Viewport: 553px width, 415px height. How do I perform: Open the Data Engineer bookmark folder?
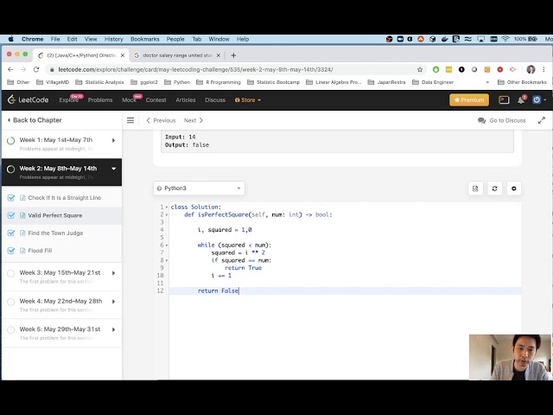coord(433,82)
